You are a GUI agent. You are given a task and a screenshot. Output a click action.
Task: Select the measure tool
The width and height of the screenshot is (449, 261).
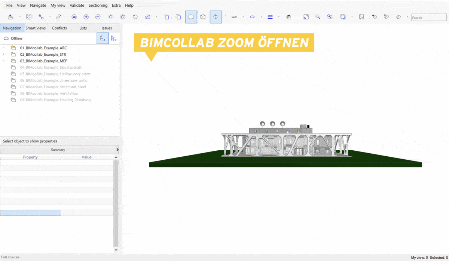click(235, 17)
